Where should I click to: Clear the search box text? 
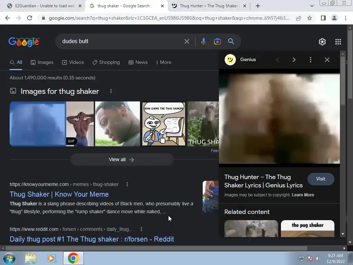(x=187, y=41)
